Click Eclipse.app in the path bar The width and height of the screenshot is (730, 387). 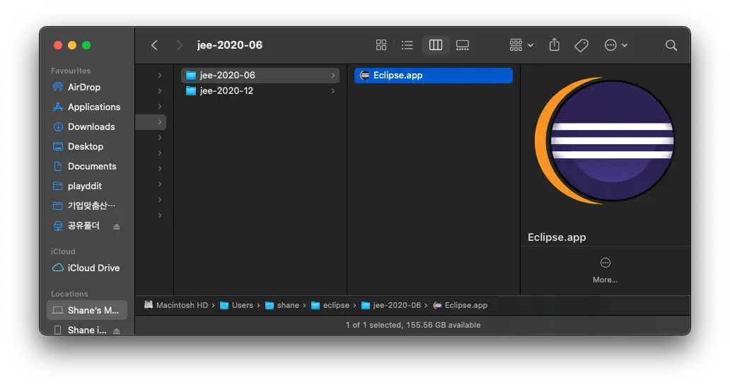(460, 305)
